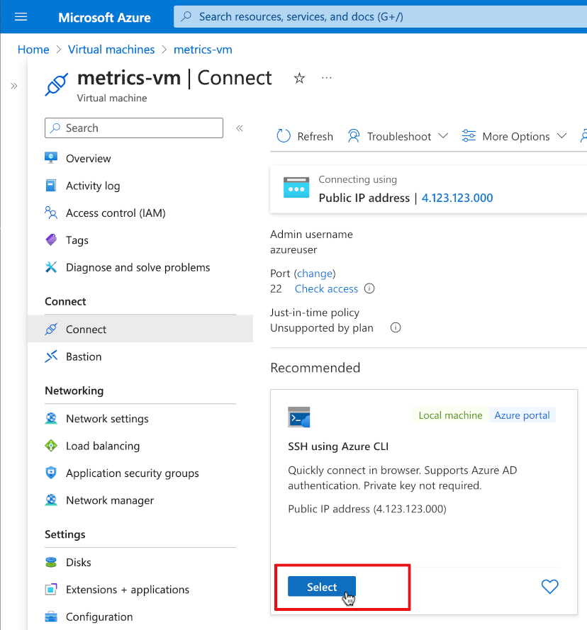Screen dimensions: 587x630
Task: Click the Public IP address link
Action: pyautogui.click(x=457, y=198)
